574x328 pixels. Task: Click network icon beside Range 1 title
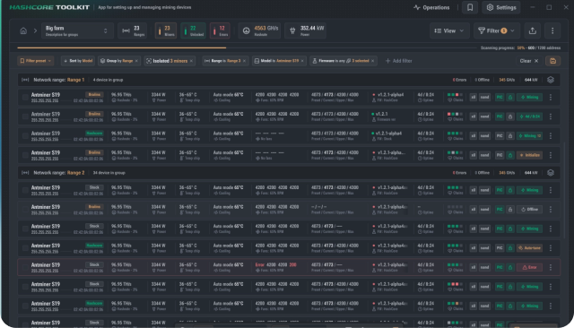click(25, 80)
